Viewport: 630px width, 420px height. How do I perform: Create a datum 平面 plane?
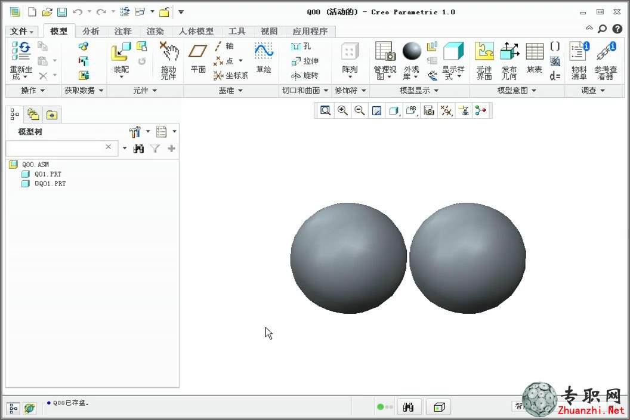click(198, 58)
